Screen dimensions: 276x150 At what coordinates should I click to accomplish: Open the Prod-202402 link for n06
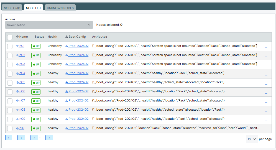78,91
